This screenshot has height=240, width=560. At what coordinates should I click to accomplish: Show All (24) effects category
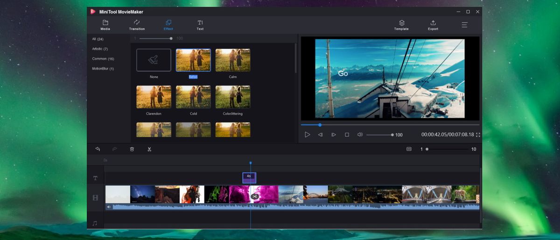click(98, 39)
